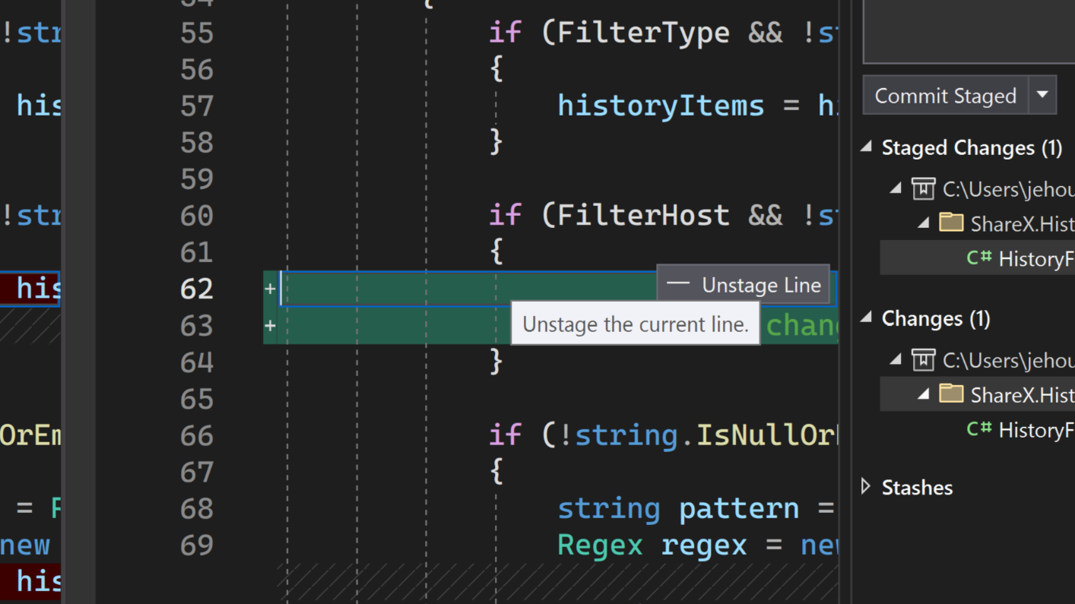Click the repository icon under the Changes section

point(923,360)
